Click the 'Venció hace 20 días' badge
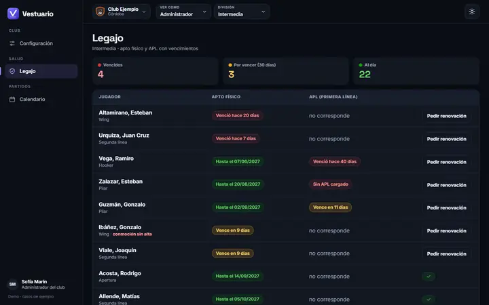The image size is (489, 305). [x=237, y=115]
